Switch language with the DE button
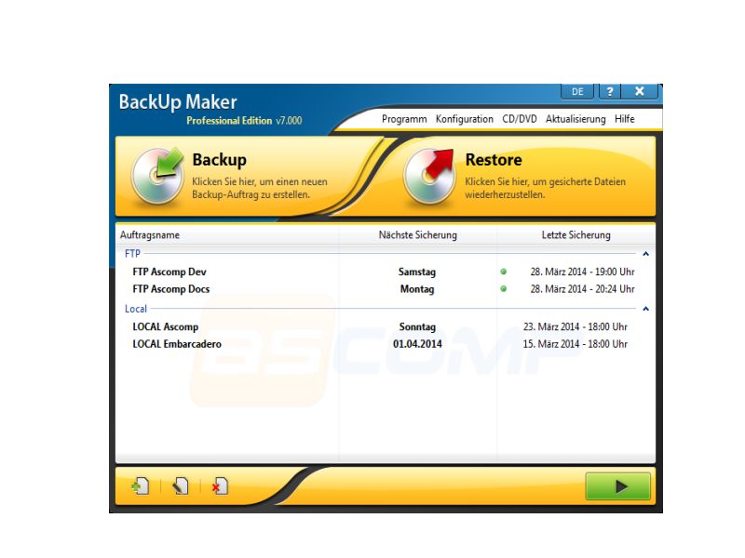745x558 pixels. pos(577,91)
